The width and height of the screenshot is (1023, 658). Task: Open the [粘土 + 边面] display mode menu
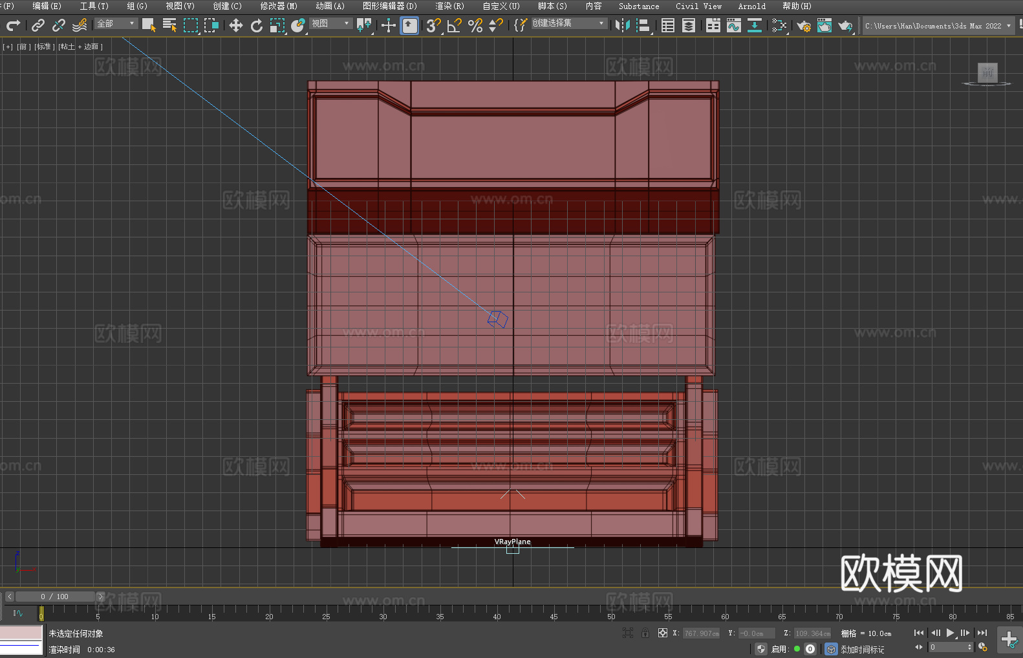[80, 47]
